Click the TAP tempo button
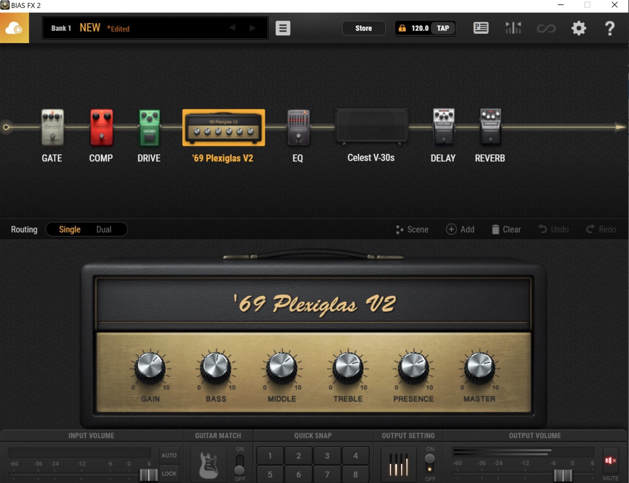 pyautogui.click(x=443, y=28)
